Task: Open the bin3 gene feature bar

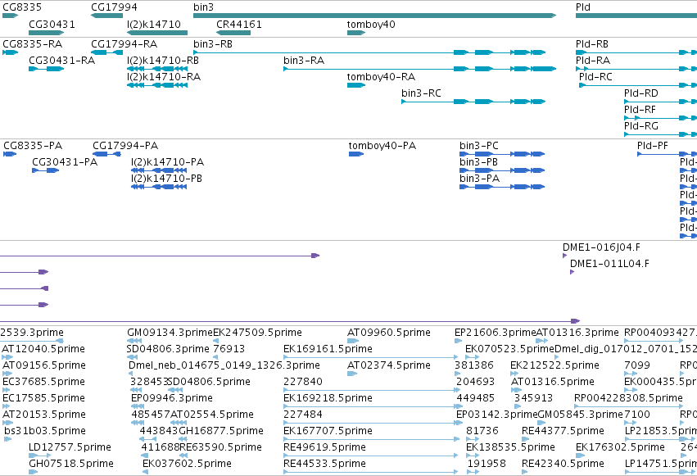Action: click(x=375, y=16)
